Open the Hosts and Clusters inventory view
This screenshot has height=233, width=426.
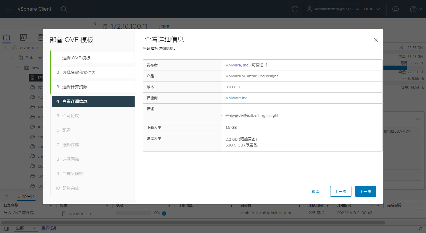point(7,38)
